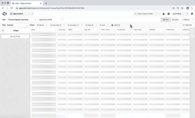Expand the My Reports filter arrow
195x118 pixels.
click(x=46, y=25)
